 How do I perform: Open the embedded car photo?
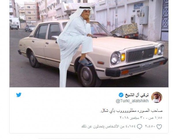click(89, 43)
